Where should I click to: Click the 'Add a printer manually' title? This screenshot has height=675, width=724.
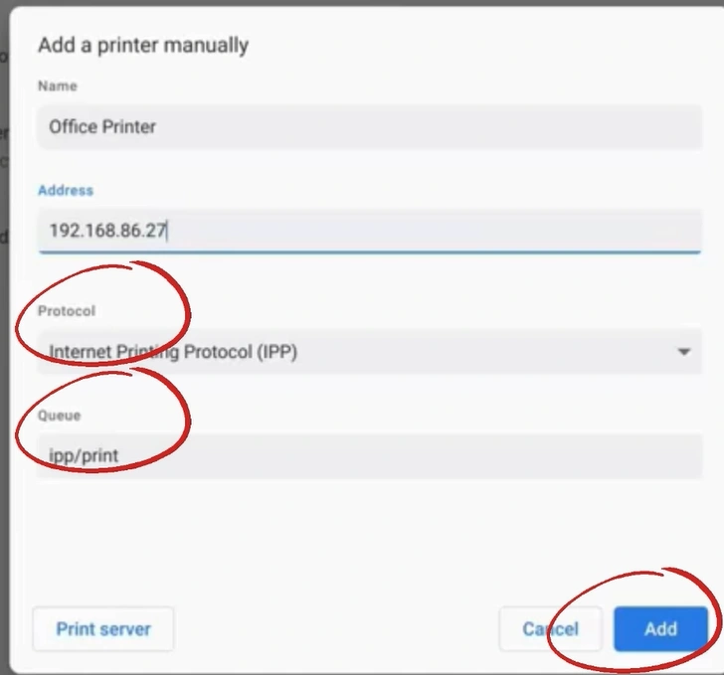coord(143,45)
